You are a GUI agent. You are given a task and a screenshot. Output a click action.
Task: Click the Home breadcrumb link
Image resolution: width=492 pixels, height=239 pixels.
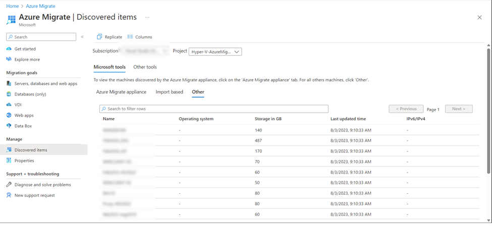[x=13, y=6]
